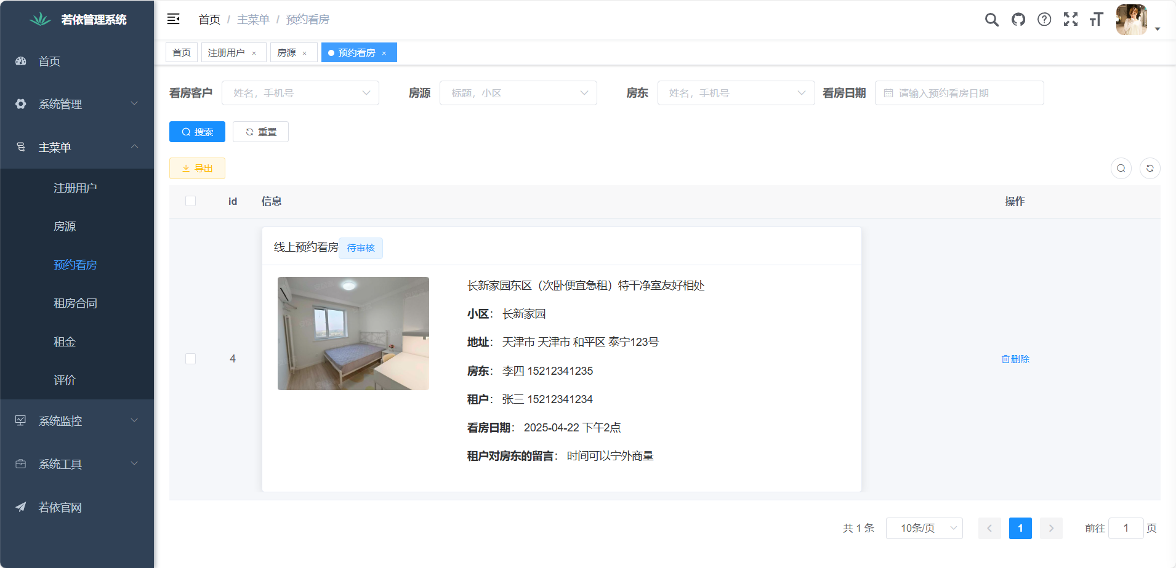The image size is (1176, 568).
Task: Open the GitHub source icon
Action: 1018,20
